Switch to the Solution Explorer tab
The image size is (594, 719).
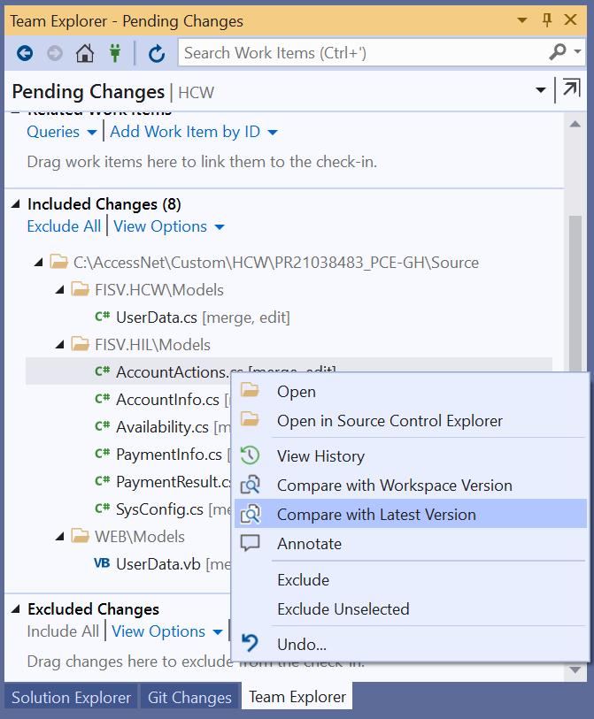click(x=71, y=697)
